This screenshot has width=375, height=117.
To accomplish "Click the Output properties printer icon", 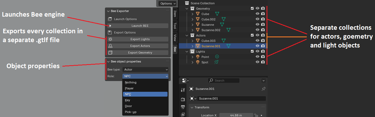I will (x=183, y=107).
